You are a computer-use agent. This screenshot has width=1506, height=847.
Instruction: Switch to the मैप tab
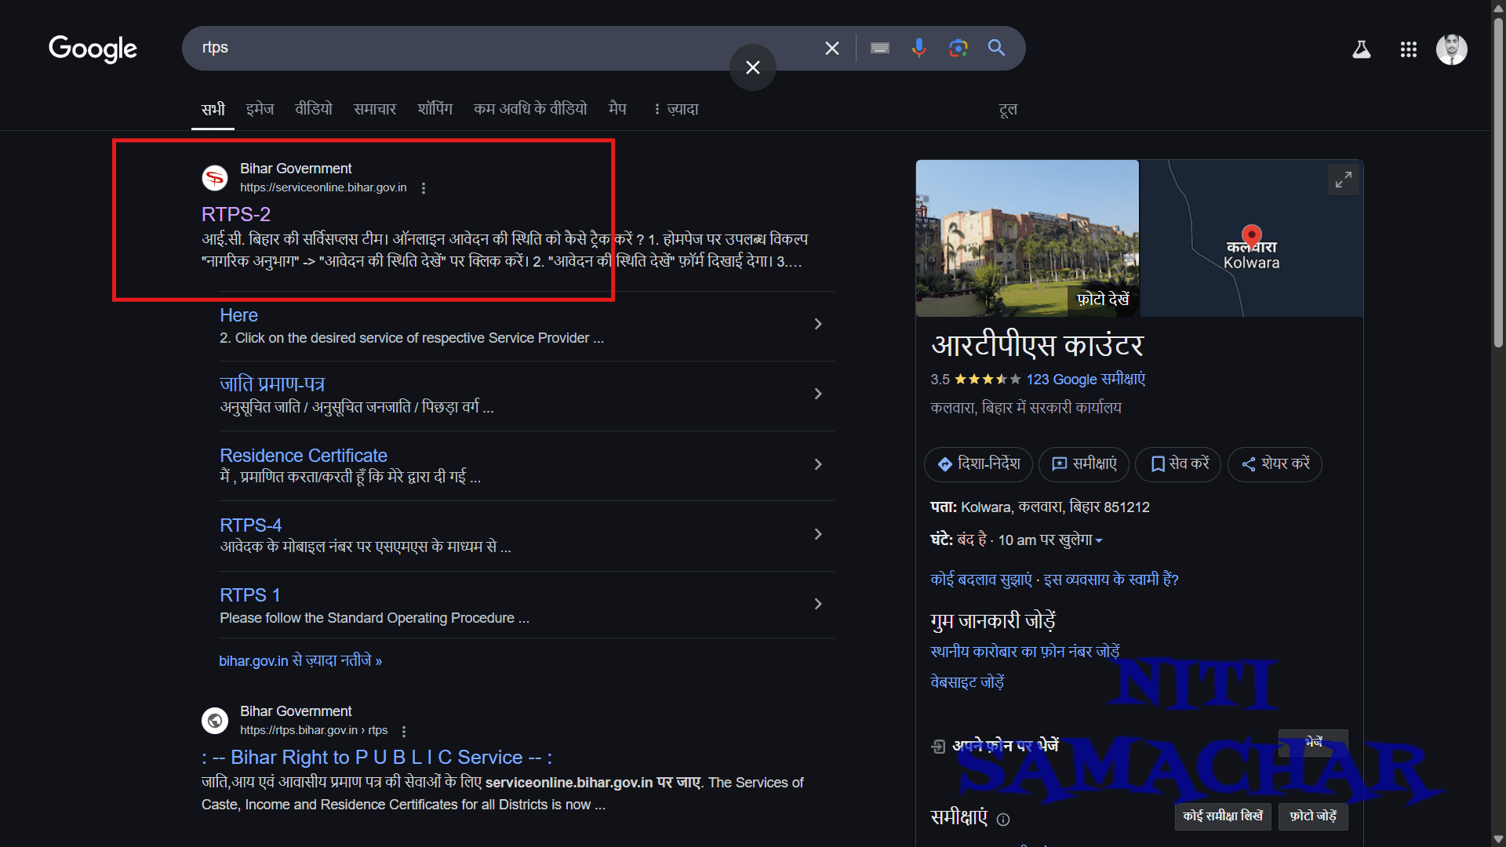coord(618,109)
